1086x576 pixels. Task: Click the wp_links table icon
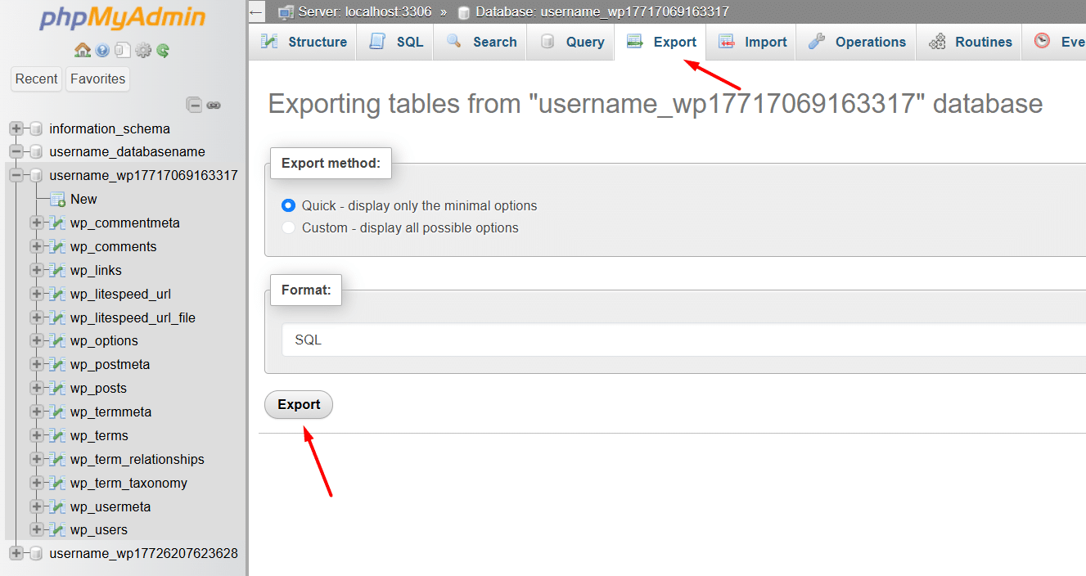[x=57, y=270]
